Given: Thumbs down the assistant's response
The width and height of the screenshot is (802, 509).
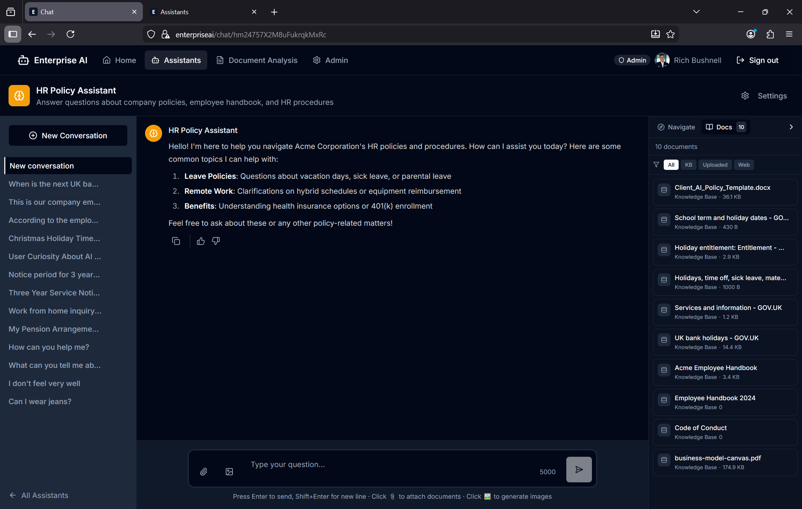Looking at the screenshot, I should point(215,241).
